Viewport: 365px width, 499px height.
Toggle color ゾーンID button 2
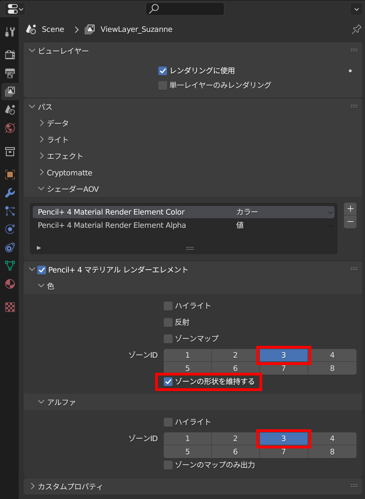pos(235,355)
